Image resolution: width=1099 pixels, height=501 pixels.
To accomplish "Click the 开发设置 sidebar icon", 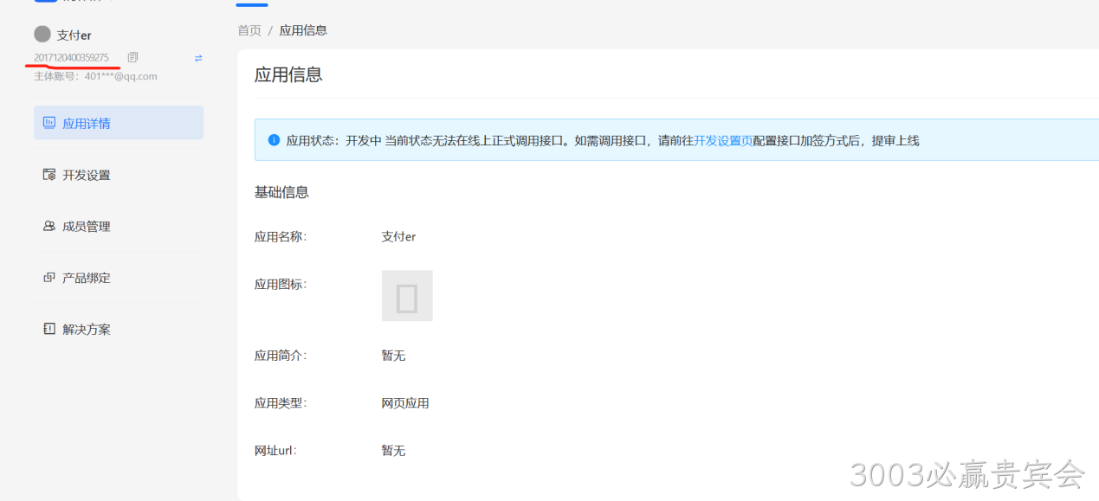I will [x=49, y=175].
